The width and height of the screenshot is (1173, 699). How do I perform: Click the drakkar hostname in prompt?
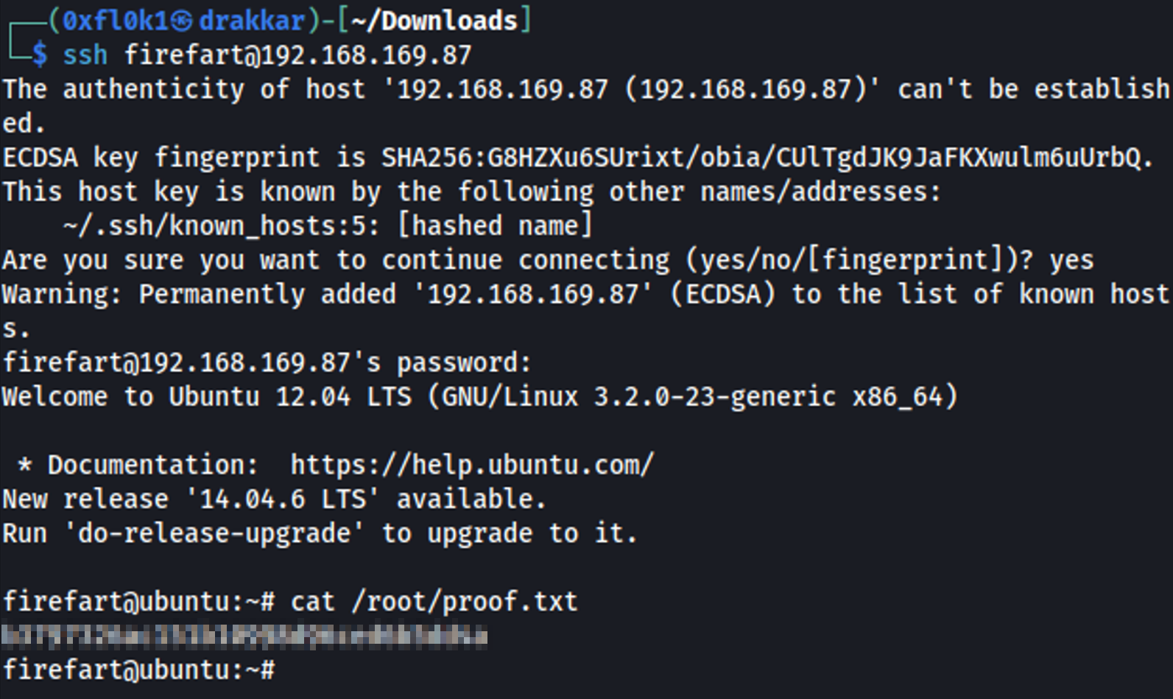(x=252, y=21)
